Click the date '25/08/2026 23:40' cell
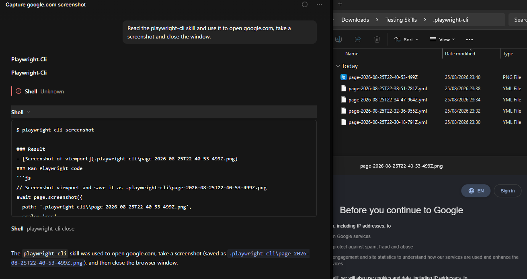This screenshot has height=279, width=527. click(x=463, y=77)
